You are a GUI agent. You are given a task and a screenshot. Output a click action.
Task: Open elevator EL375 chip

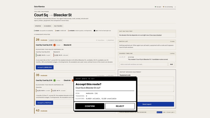(59, 91)
